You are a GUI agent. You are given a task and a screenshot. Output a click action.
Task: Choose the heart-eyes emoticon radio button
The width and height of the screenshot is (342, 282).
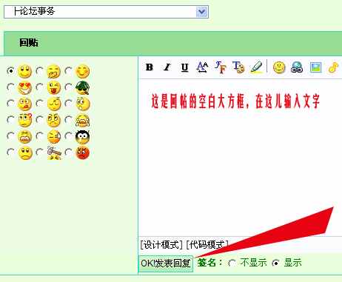pyautogui.click(x=10, y=87)
